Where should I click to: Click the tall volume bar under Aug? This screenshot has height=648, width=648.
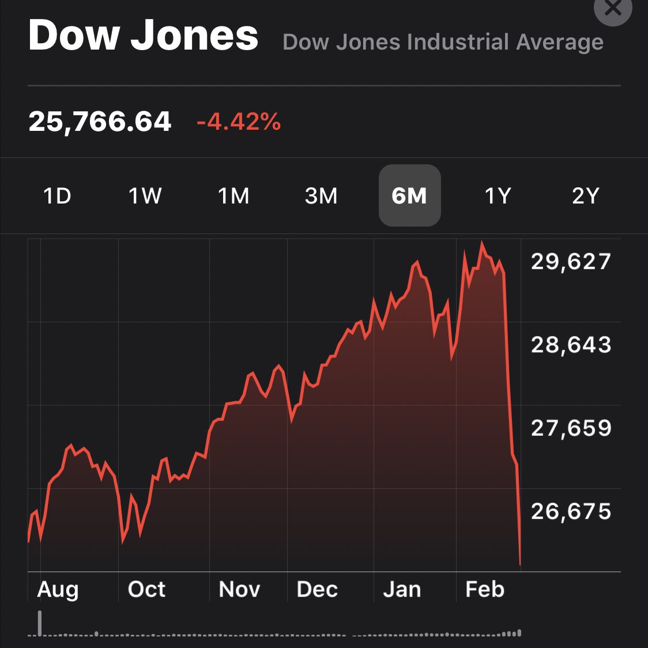(x=40, y=623)
